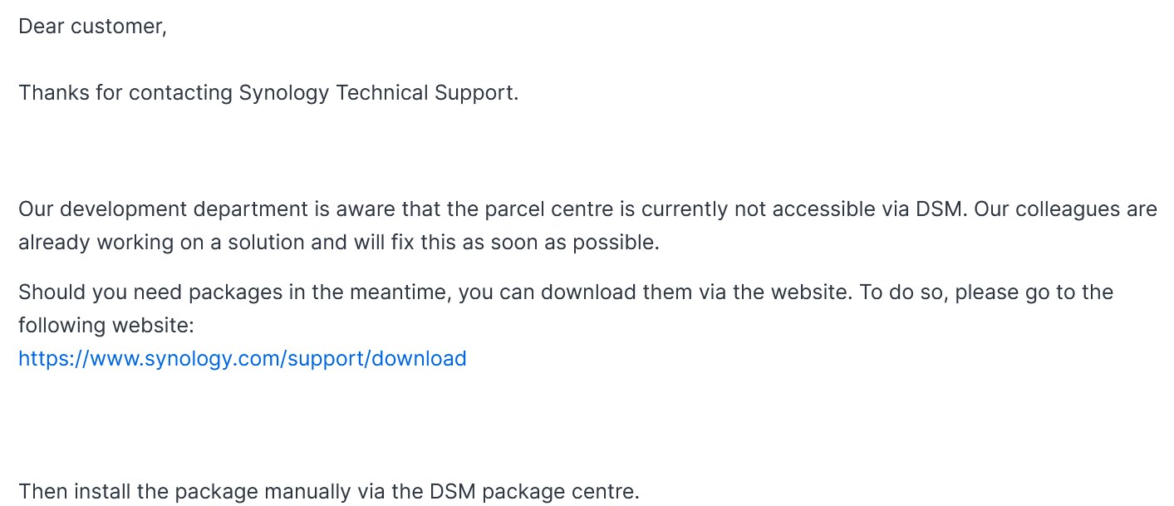Screen dimensions: 1174x506
Task: Click the "following website:" line
Action: click(106, 325)
